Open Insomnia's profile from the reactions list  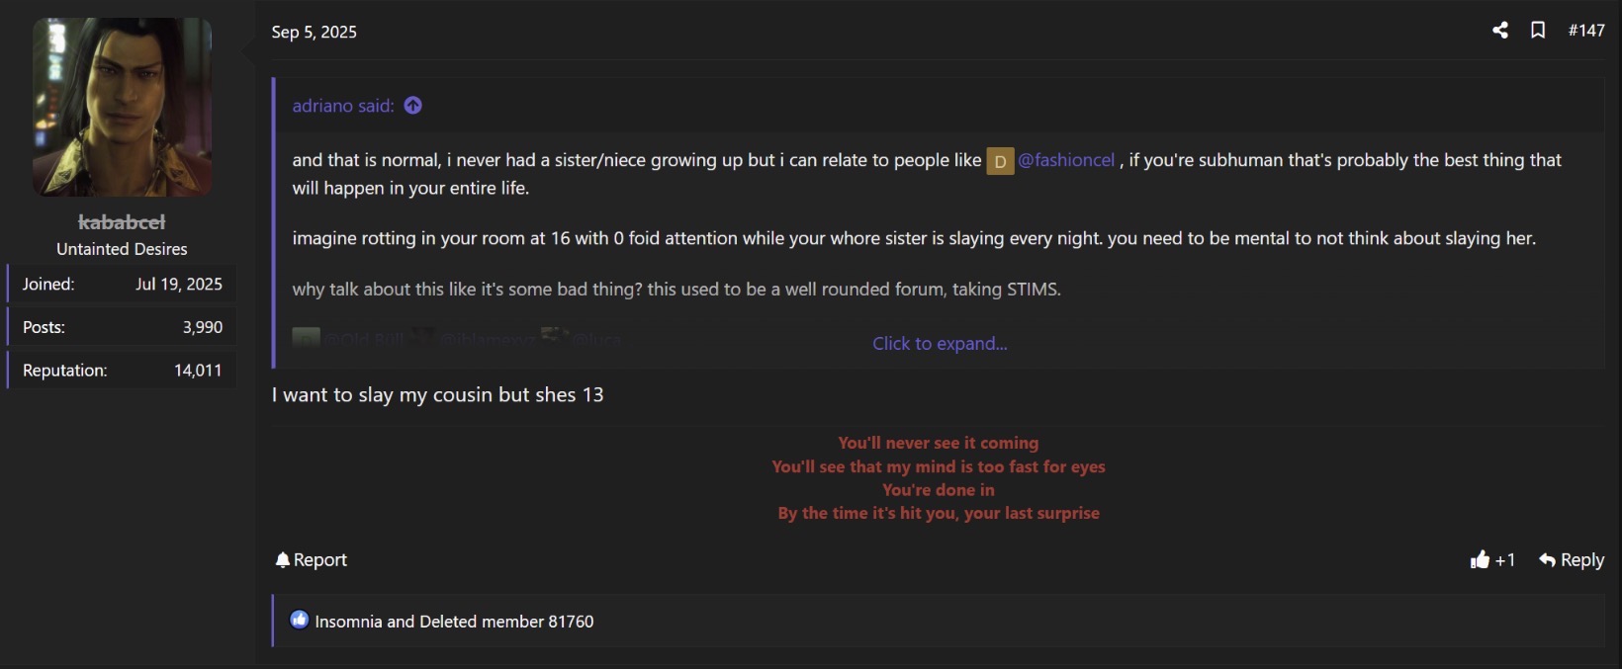click(348, 622)
